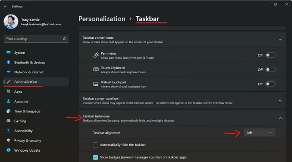The height and width of the screenshot is (162, 292).
Task: Select Personalization in sidebar
Action: pyautogui.click(x=36, y=82)
